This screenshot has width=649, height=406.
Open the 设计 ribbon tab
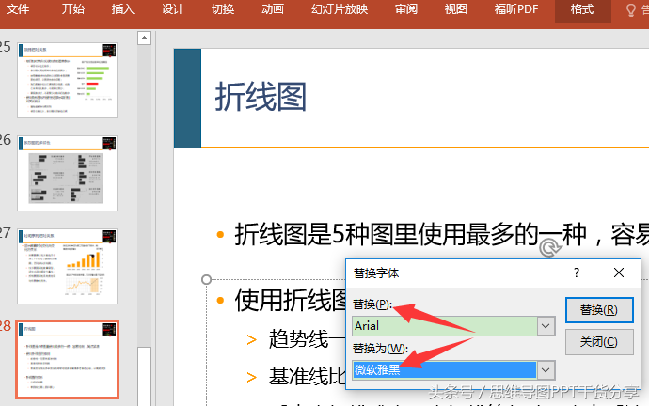click(x=173, y=9)
